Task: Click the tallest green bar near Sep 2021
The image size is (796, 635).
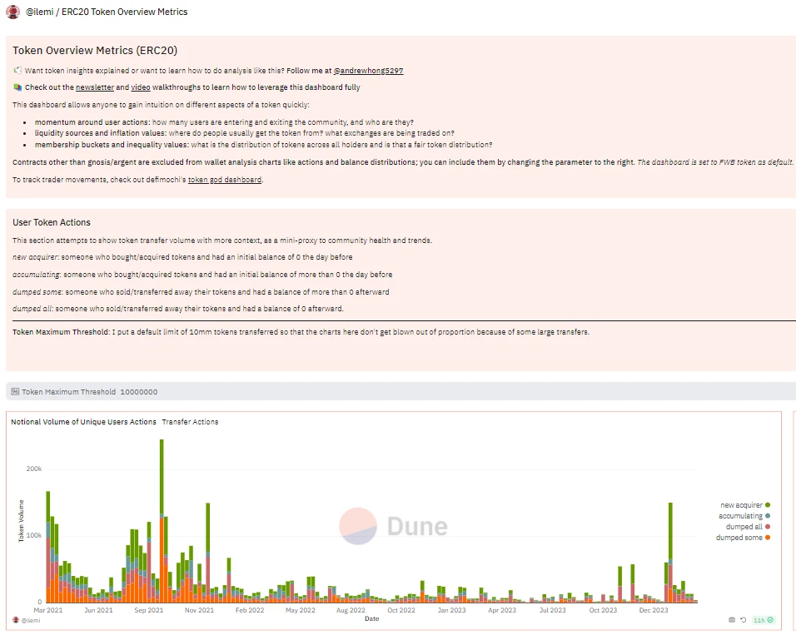Action: tap(162, 477)
